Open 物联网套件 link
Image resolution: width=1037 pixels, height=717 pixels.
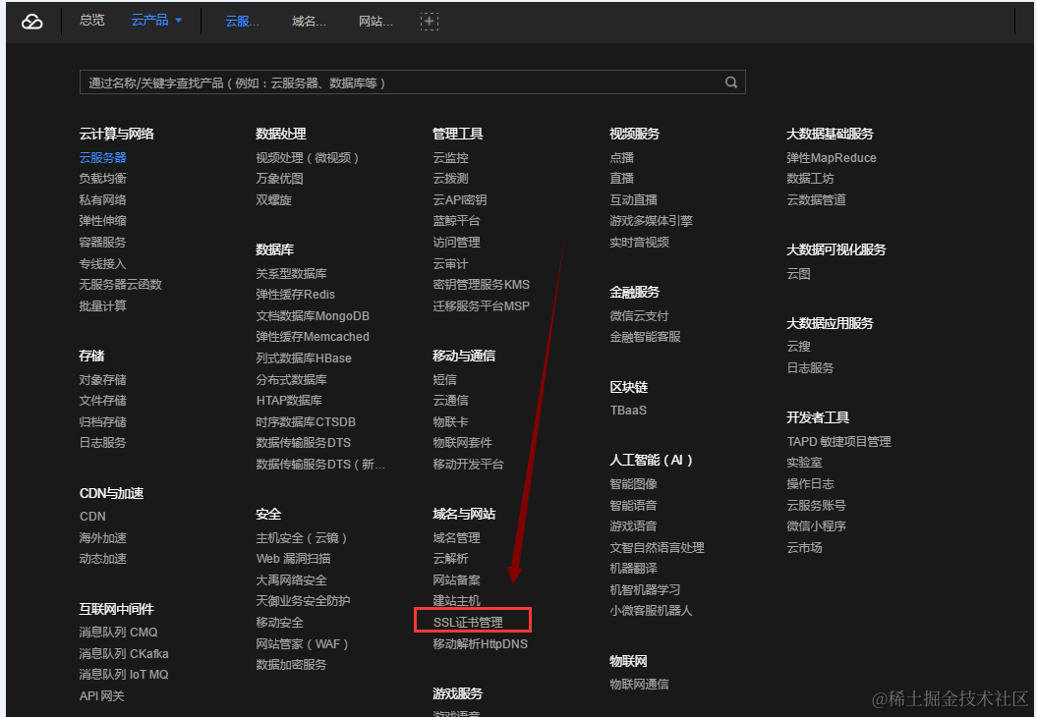pyautogui.click(x=462, y=443)
